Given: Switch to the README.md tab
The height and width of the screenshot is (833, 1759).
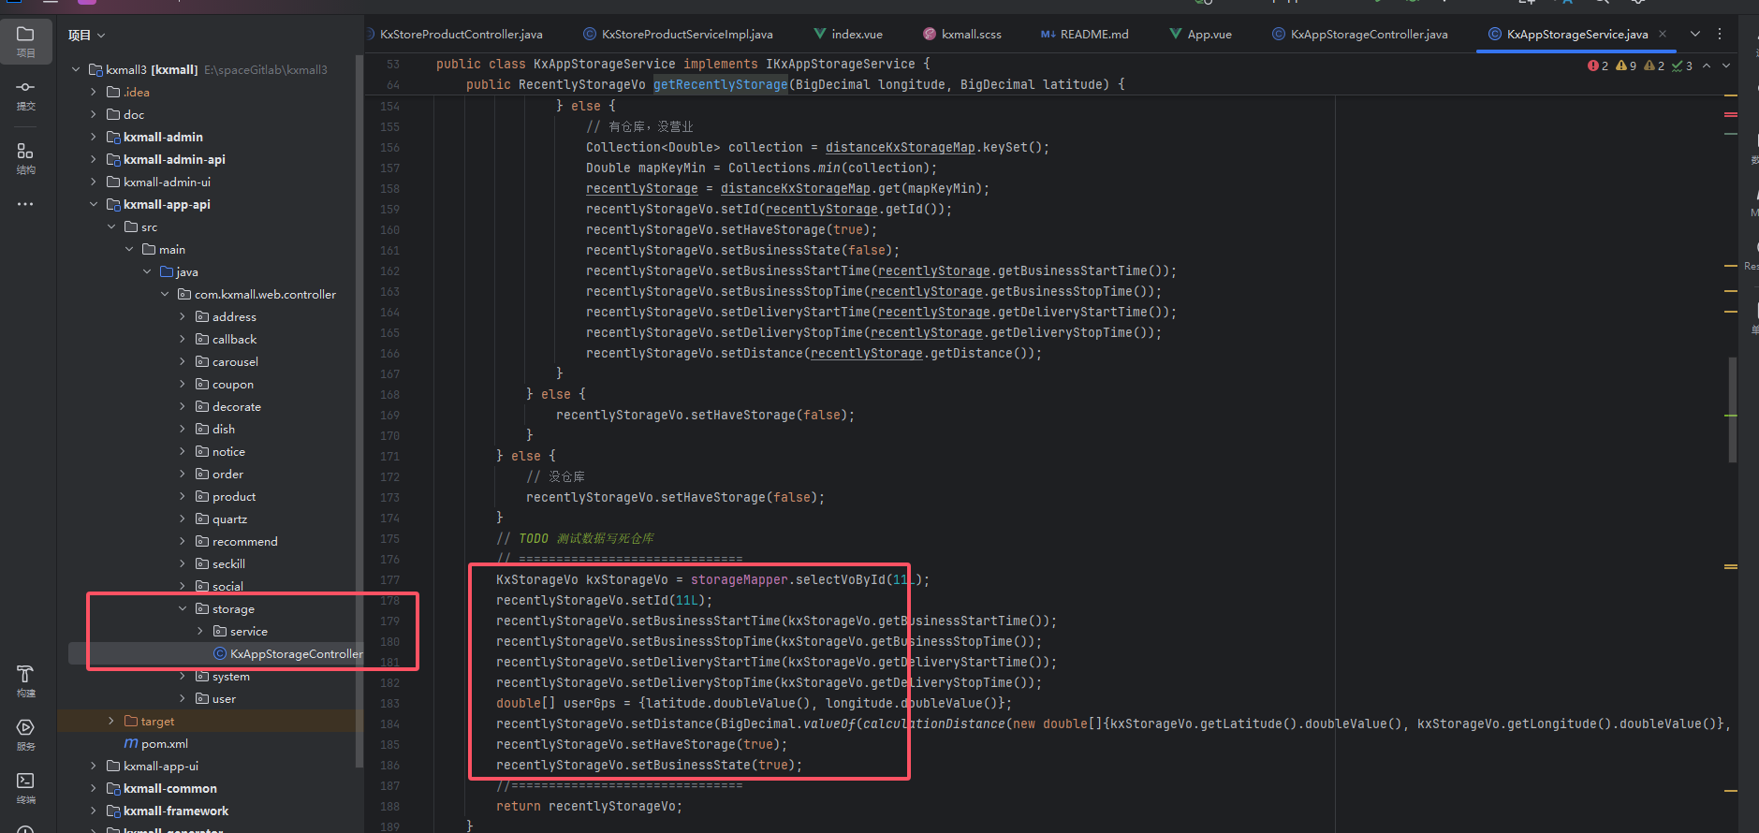Looking at the screenshot, I should [1085, 35].
